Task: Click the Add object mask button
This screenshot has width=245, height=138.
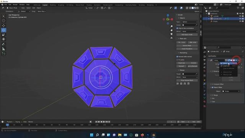Action: click(x=187, y=34)
